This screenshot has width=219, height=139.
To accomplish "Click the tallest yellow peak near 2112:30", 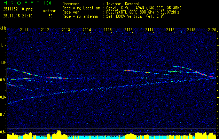I will click(59, 134).
